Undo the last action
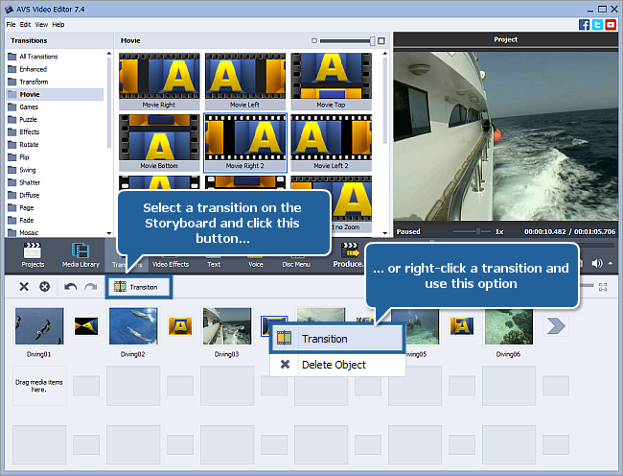The image size is (623, 476). 70,287
